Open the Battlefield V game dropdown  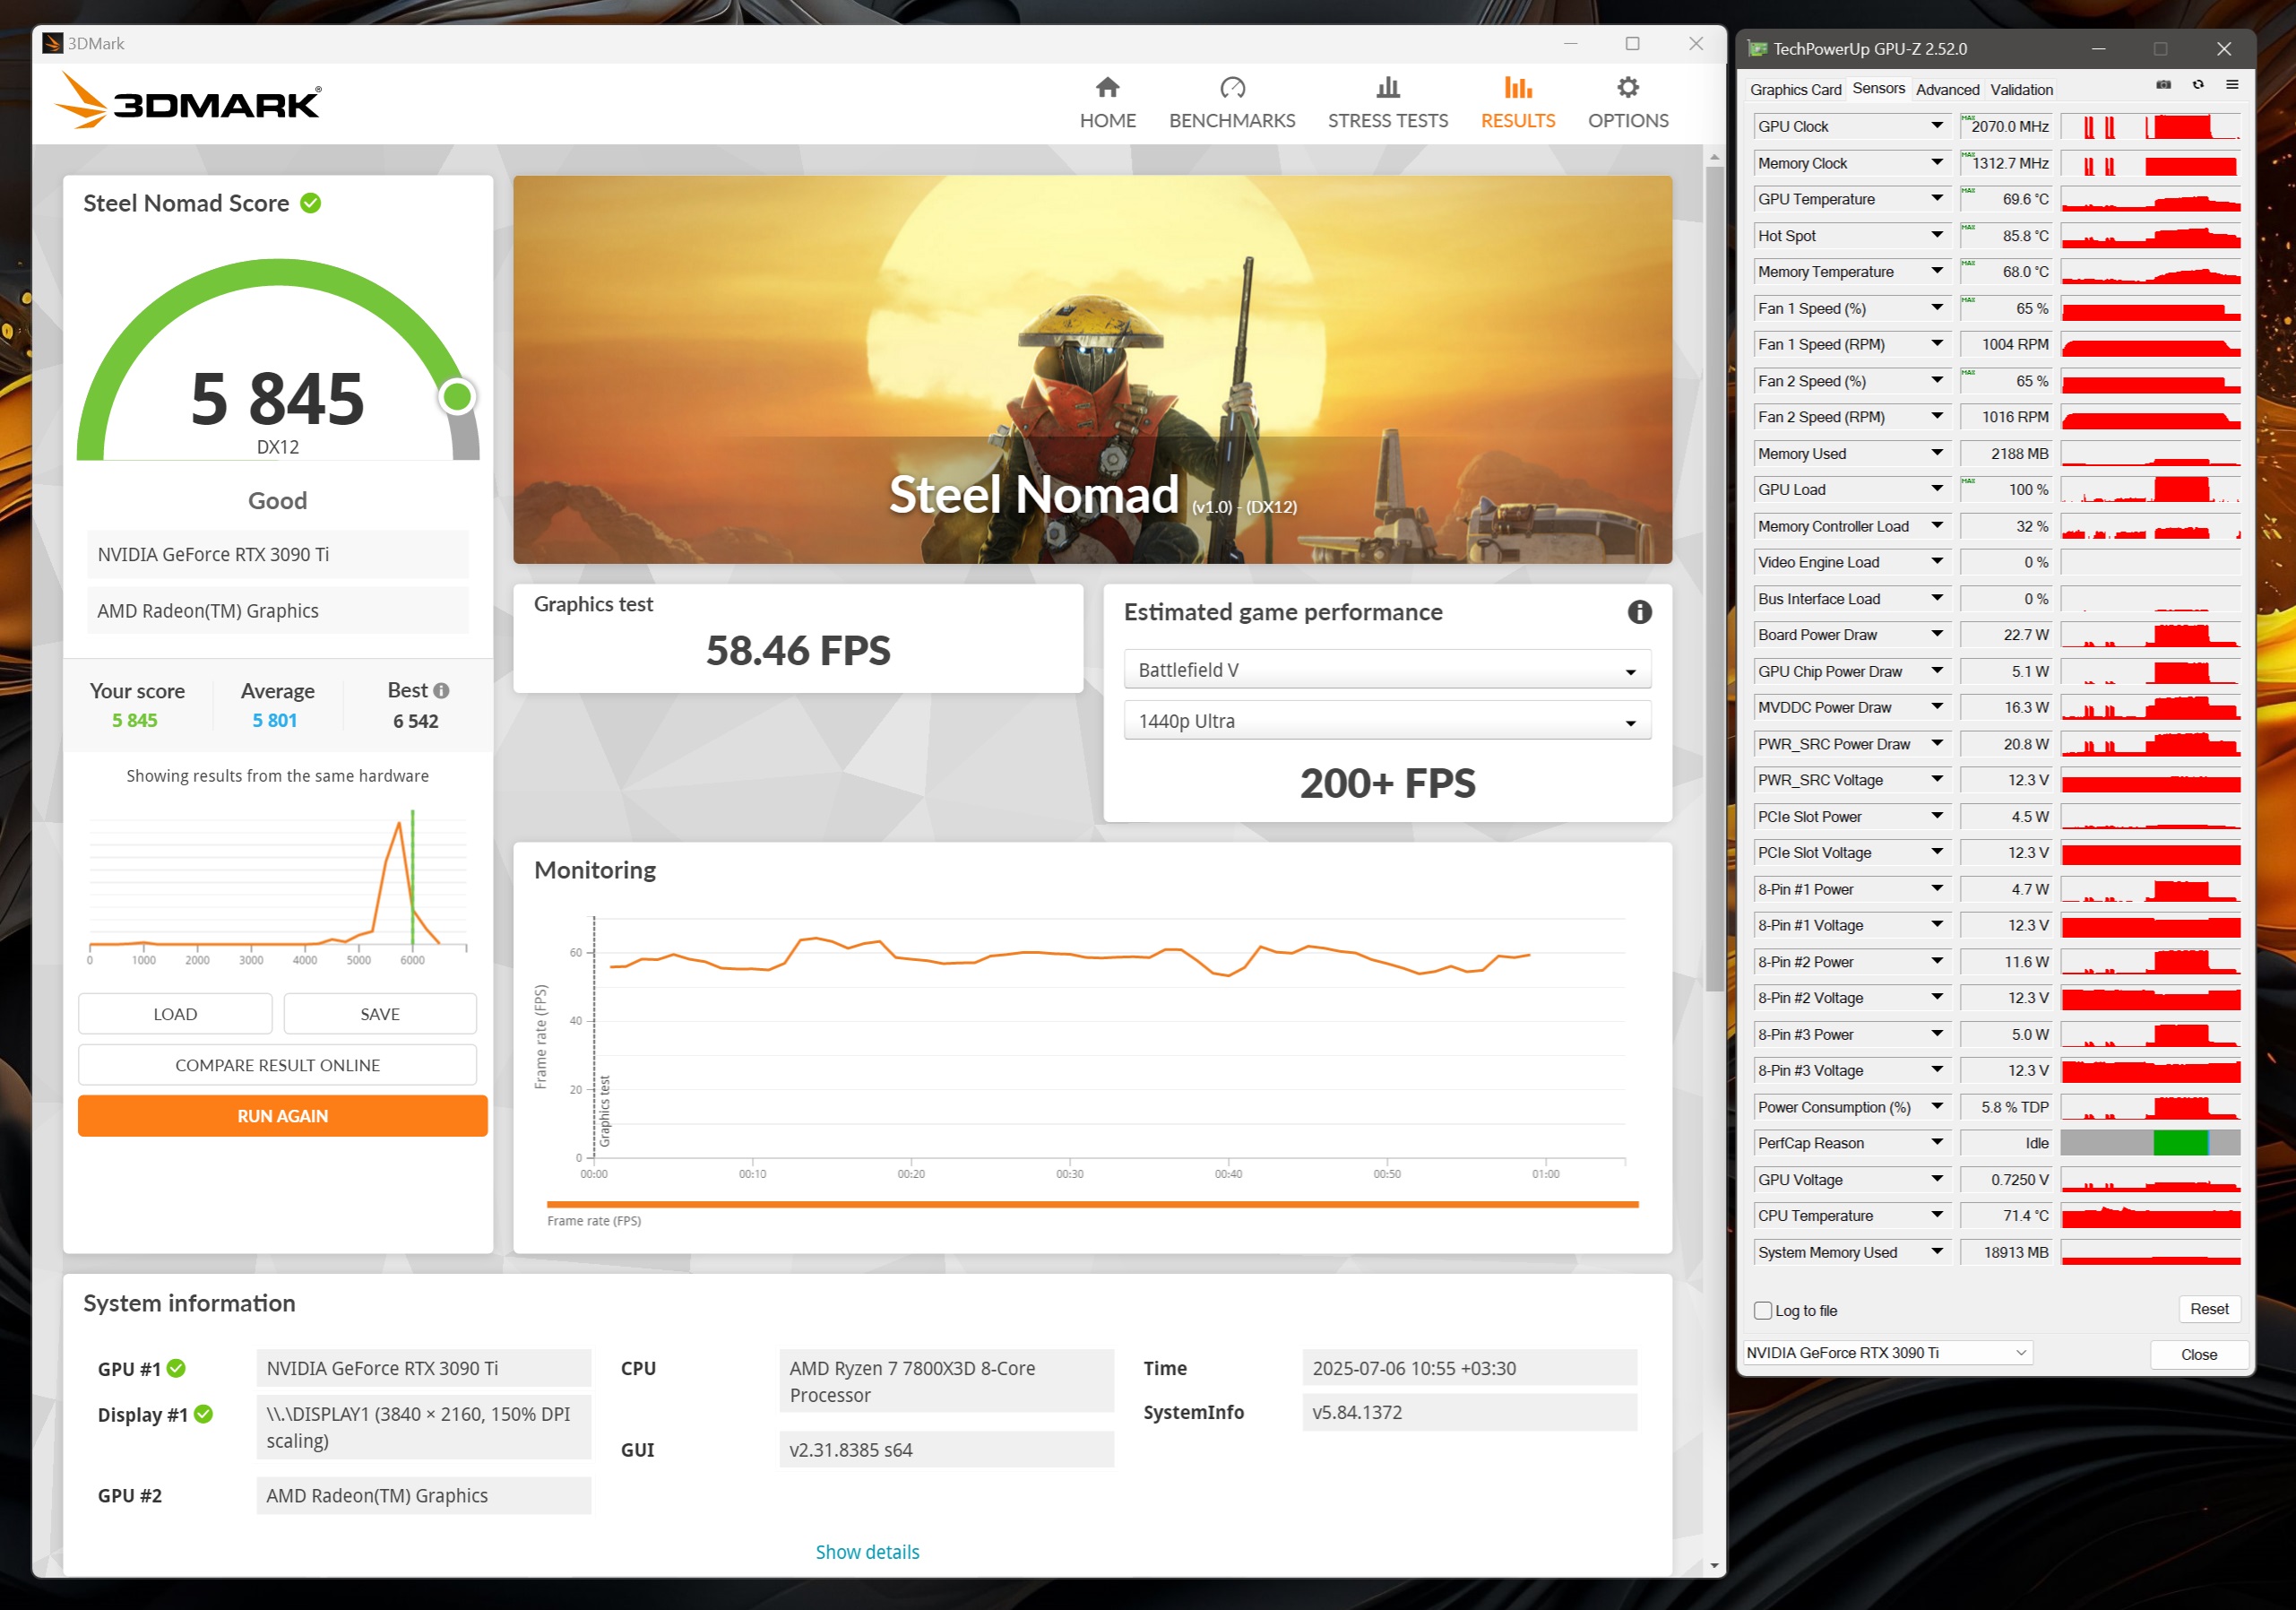1386,670
